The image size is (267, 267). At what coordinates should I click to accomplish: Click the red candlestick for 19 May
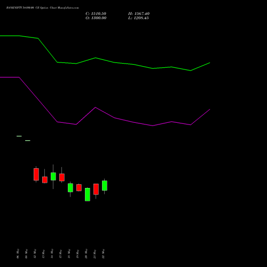(x=79, y=187)
